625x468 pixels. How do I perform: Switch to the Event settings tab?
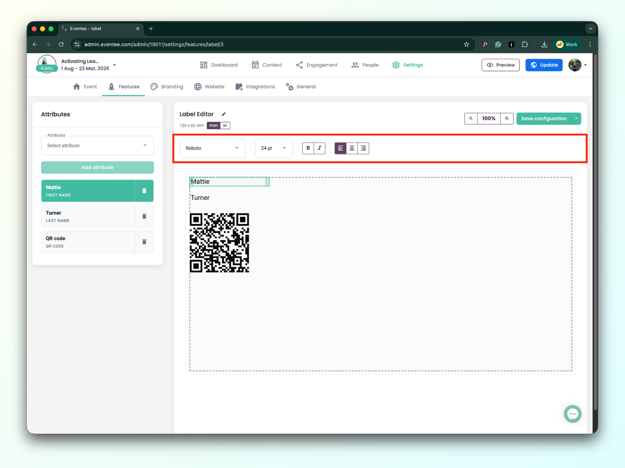(85, 87)
